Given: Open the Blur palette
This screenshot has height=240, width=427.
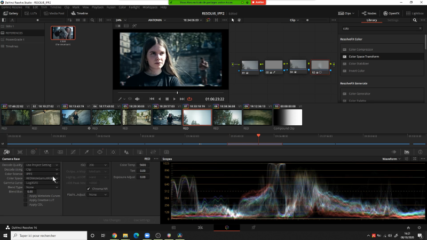Looking at the screenshot, I should click(126, 152).
